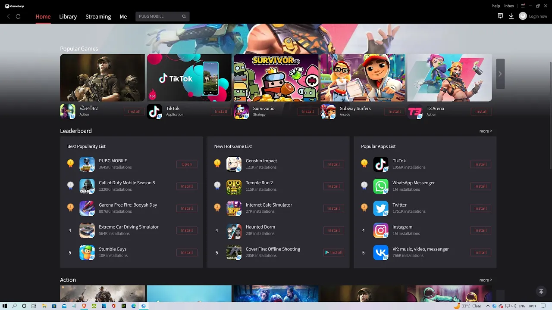Open Cover Fire app icon

click(x=234, y=252)
